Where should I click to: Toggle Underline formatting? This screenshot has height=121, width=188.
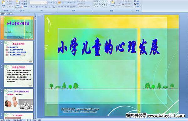point(37,7)
